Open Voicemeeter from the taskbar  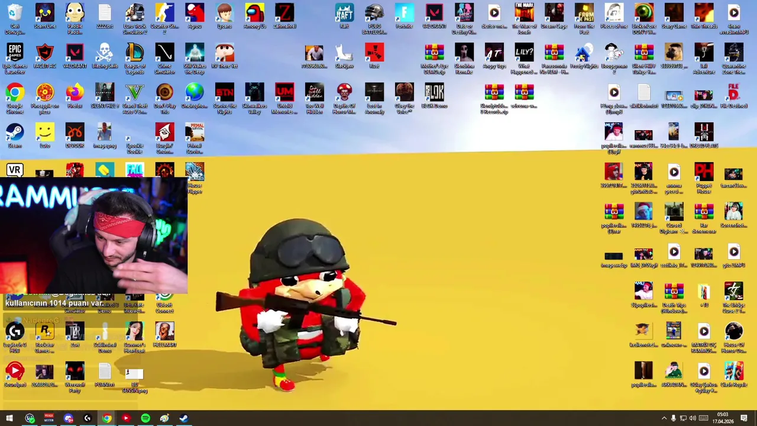[49, 418]
